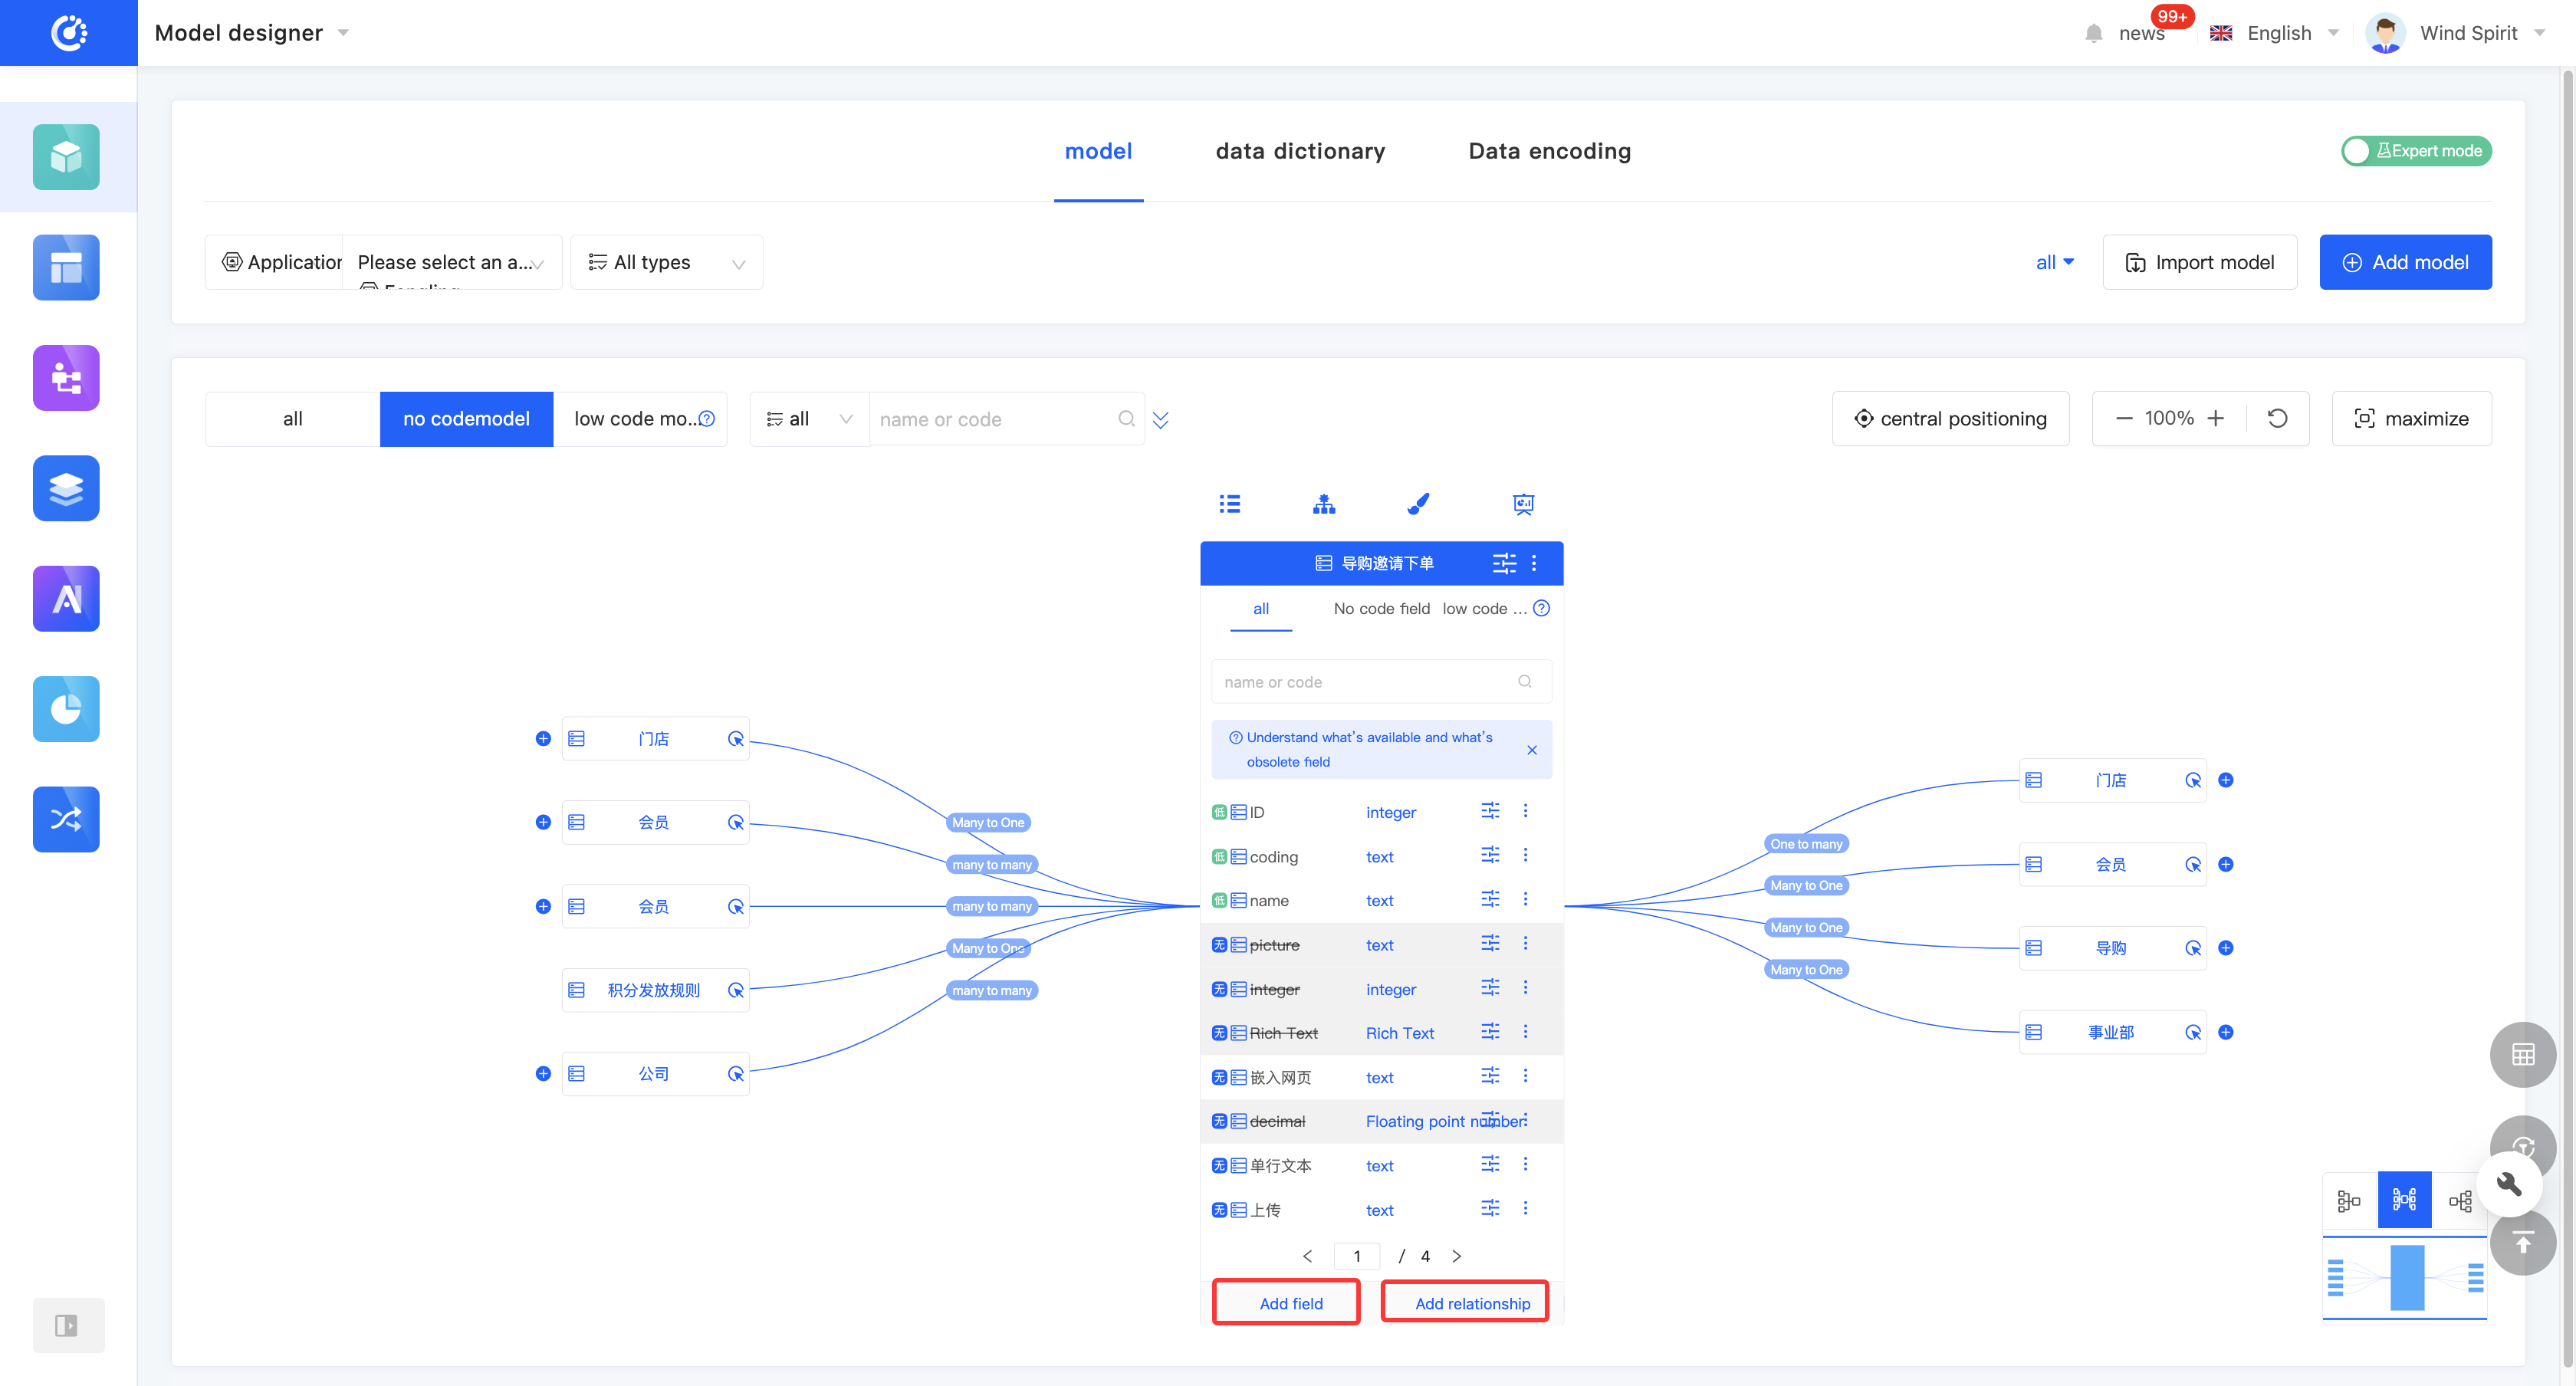Open the pie chart module in the sidebar
Screen dimensions: 2576x1386
(x=66, y=709)
